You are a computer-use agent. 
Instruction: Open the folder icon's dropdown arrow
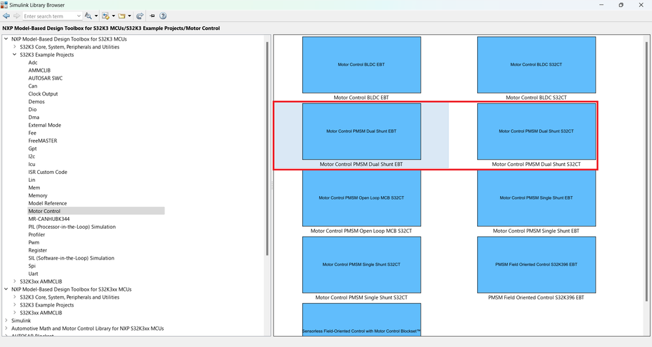(129, 16)
